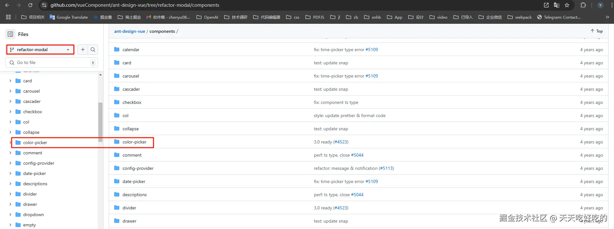Open the apps grid in bookmarks bar
The height and width of the screenshot is (229, 614).
8,17
